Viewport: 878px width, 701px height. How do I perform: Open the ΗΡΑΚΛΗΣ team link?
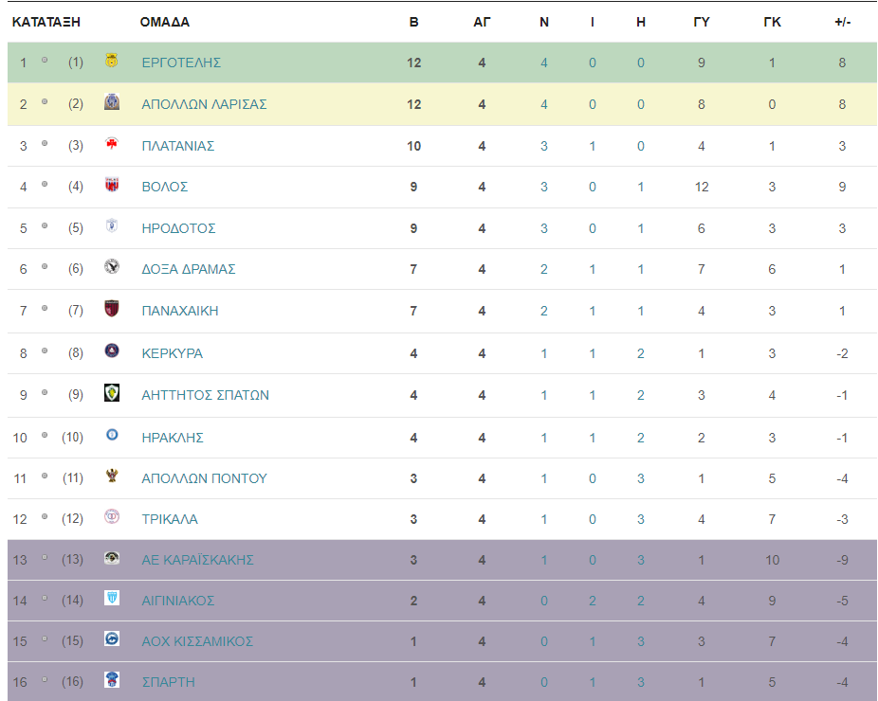coord(173,438)
